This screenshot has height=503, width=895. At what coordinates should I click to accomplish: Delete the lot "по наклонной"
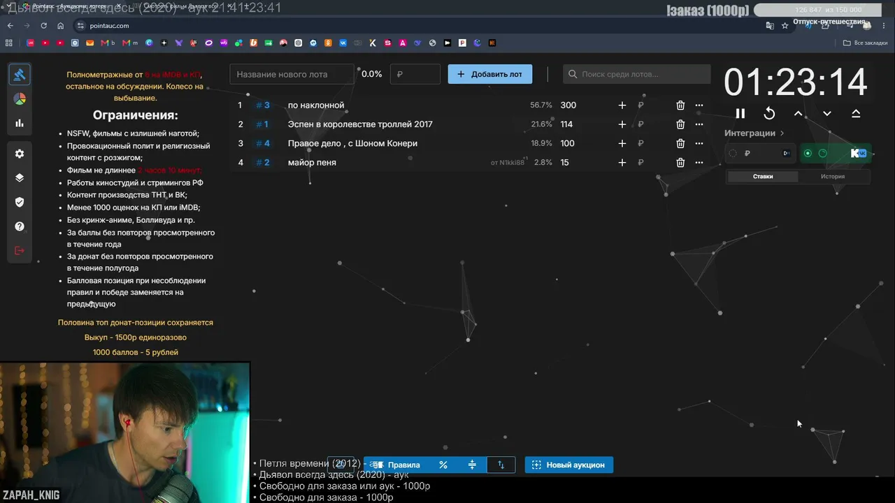680,105
